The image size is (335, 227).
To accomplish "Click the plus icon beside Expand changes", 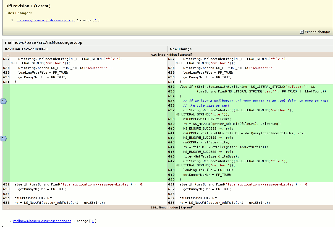I will point(302,32).
